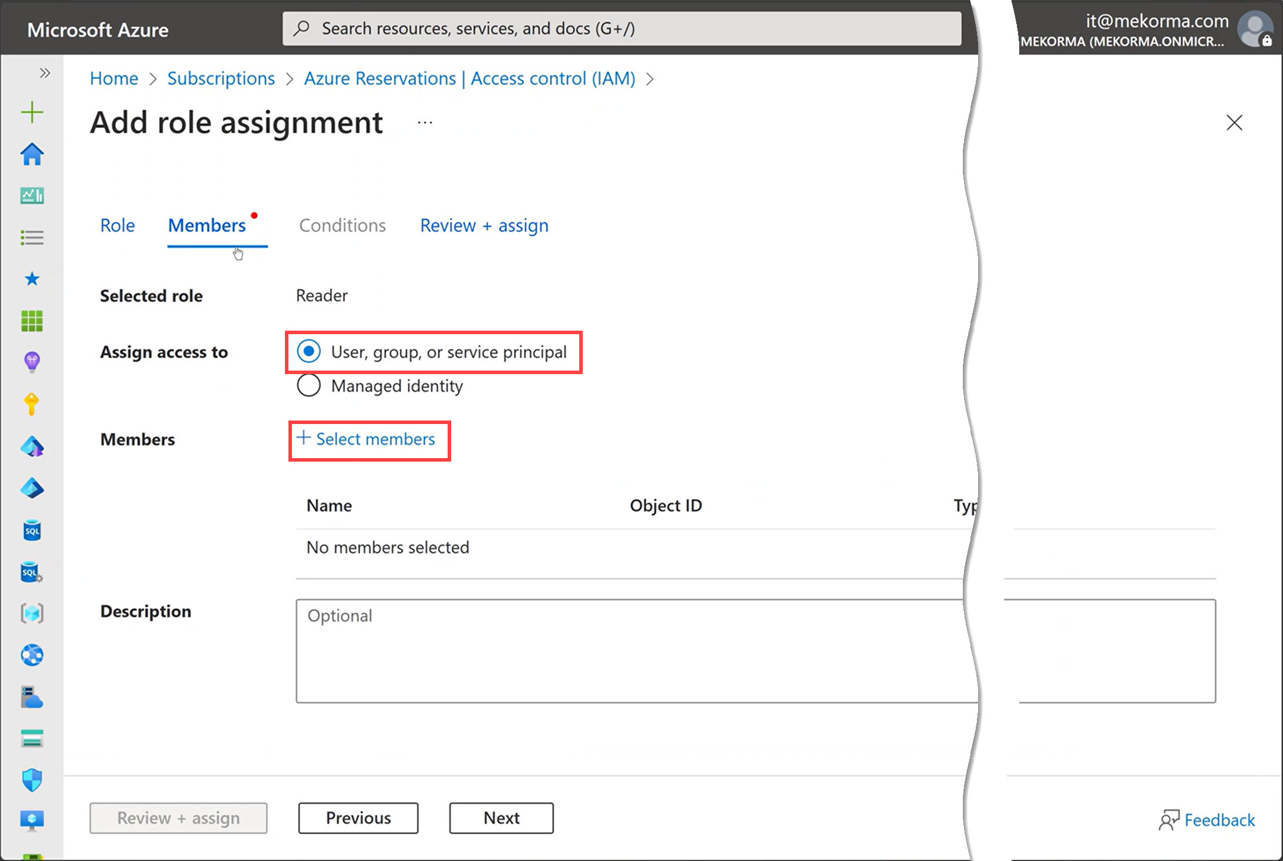
Task: Click the Select members link
Action: [369, 439]
